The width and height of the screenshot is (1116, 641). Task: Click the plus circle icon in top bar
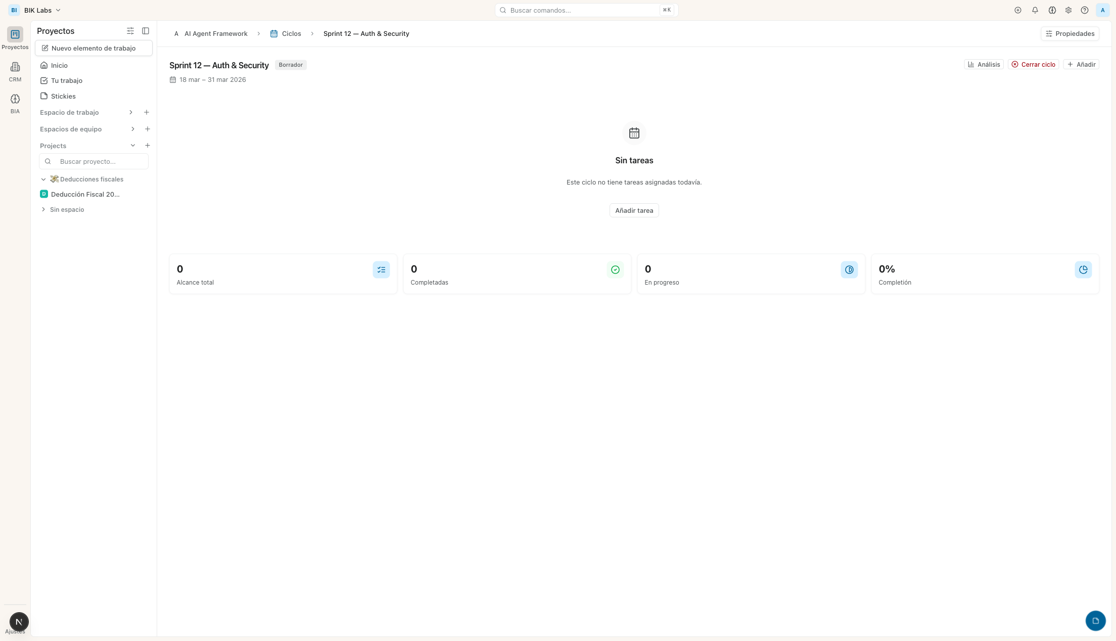tap(1017, 10)
